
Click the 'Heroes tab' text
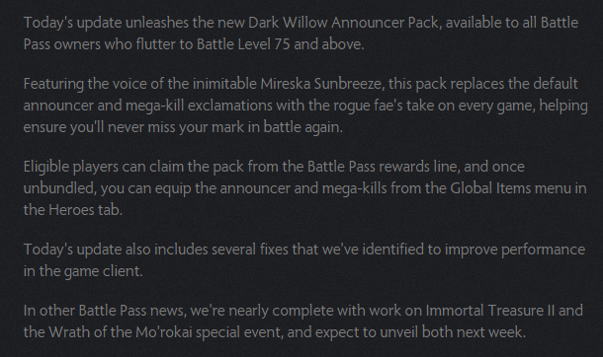tap(85, 210)
